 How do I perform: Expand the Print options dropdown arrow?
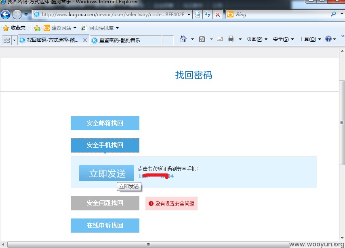coord(240,39)
